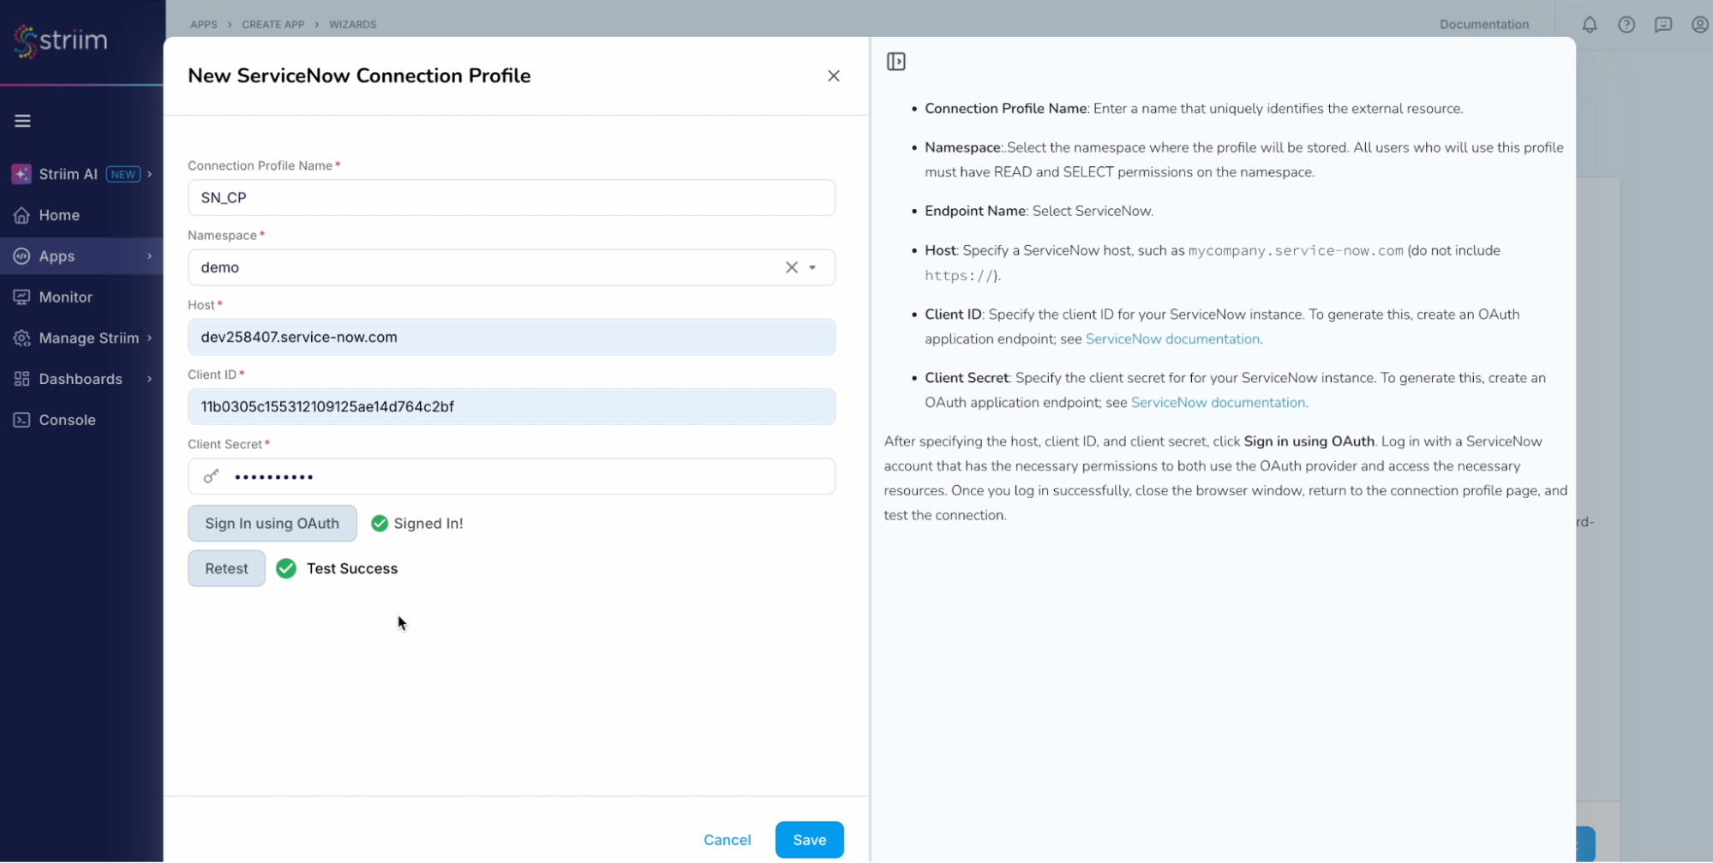The height and width of the screenshot is (863, 1713).
Task: Collapse the help side panel
Action: [x=896, y=62]
